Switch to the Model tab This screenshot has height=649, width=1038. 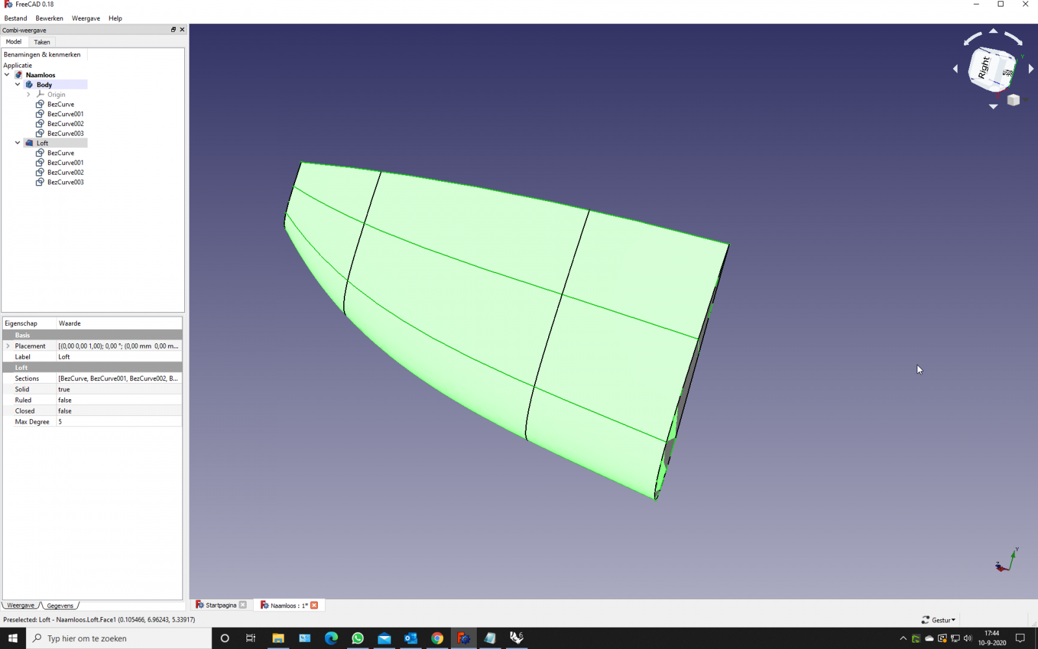(14, 42)
